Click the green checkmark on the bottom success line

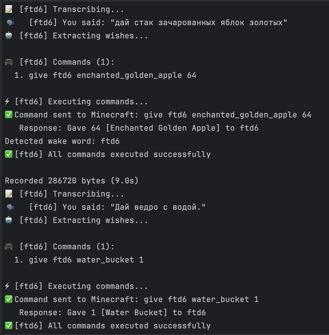point(9,326)
